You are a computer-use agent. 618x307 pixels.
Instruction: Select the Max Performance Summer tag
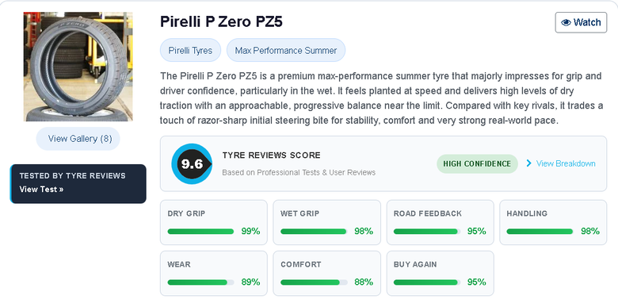(286, 51)
